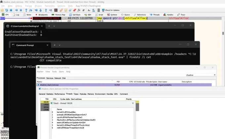Open the Hacker menu in Process Hacker

[40, 72]
